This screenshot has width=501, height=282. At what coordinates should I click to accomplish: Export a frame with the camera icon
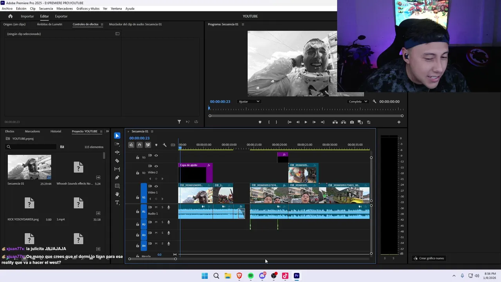(x=352, y=122)
